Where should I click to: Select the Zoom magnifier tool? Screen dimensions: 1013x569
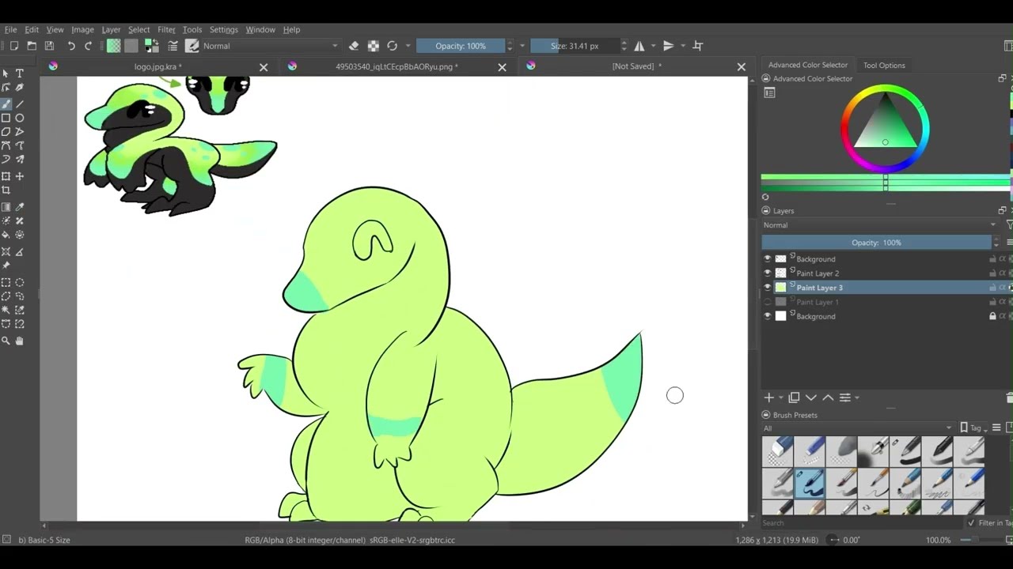[x=6, y=341]
